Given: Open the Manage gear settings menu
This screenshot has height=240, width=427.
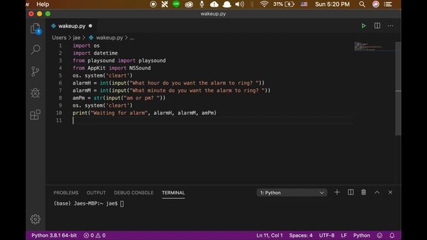Looking at the screenshot, I should point(35,219).
